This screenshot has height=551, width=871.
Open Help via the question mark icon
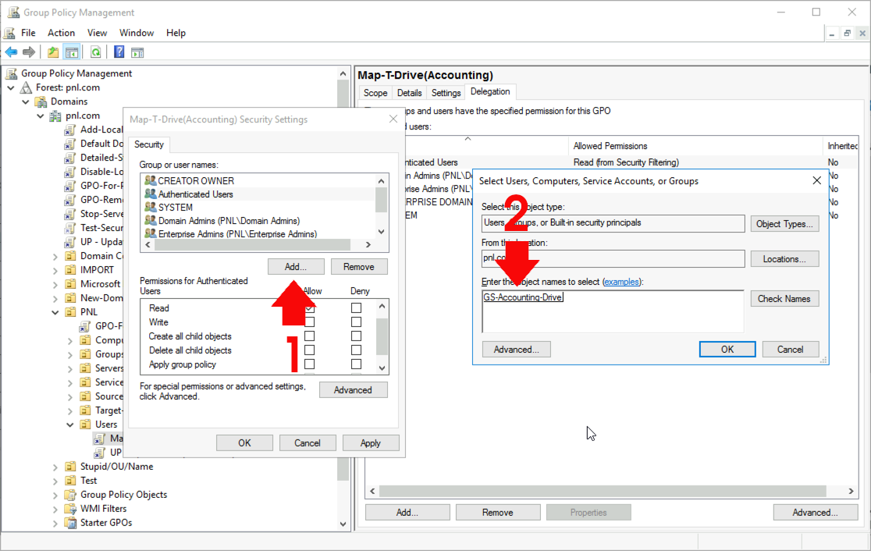point(118,52)
